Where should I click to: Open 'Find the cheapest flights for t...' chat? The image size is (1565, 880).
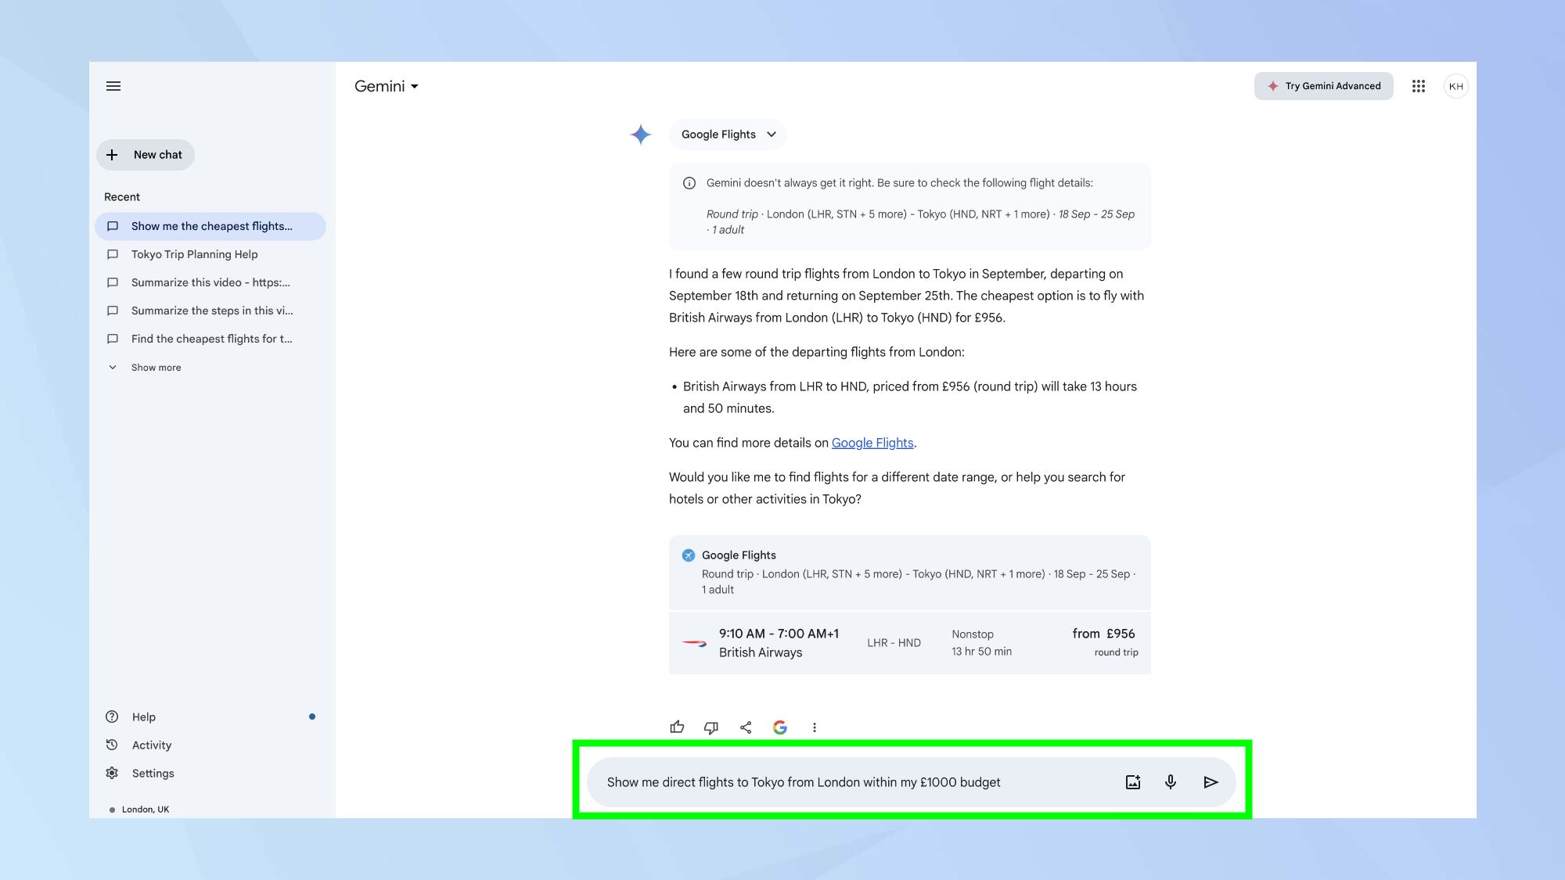pos(210,339)
